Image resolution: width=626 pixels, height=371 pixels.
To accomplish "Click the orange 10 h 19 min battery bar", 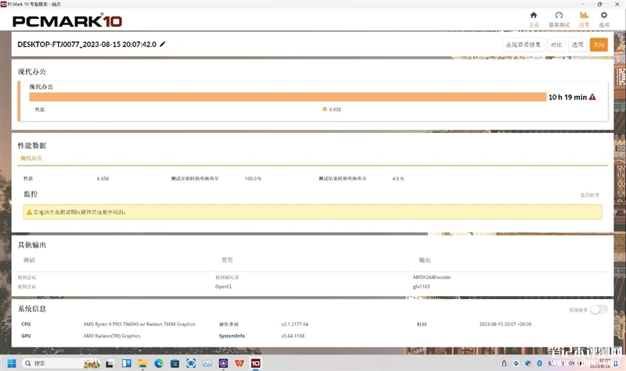I will 287,97.
